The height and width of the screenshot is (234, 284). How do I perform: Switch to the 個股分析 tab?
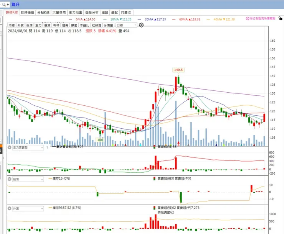click(92, 13)
